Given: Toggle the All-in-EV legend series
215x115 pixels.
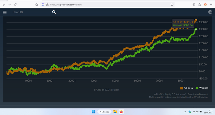Looking at the screenshot, I should (187, 88).
